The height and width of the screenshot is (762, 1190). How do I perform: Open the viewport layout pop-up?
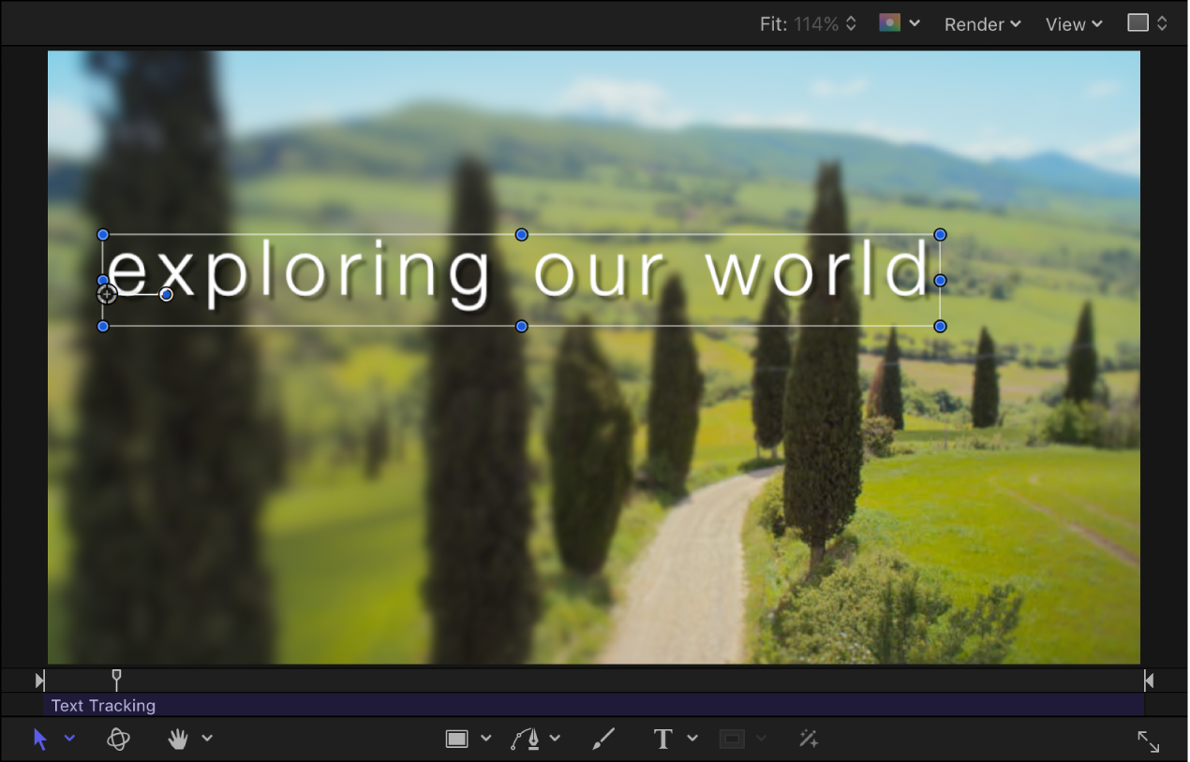tap(1148, 23)
